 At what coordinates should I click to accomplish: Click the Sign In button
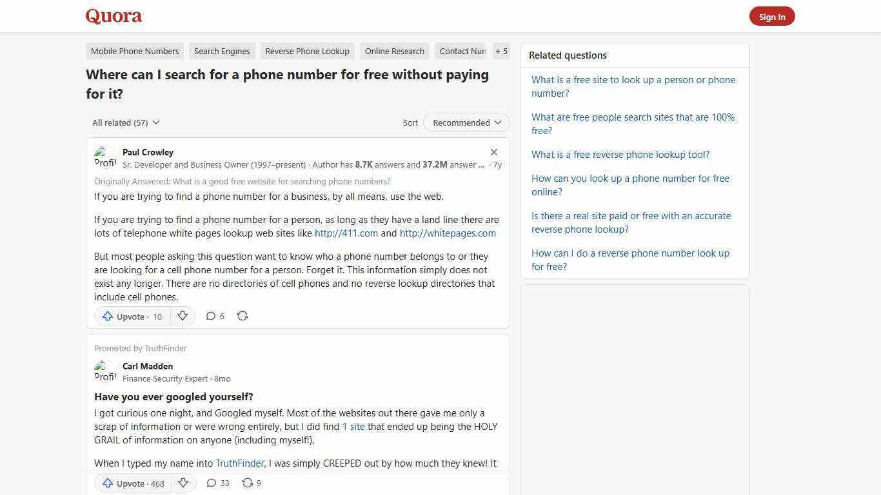pos(772,16)
